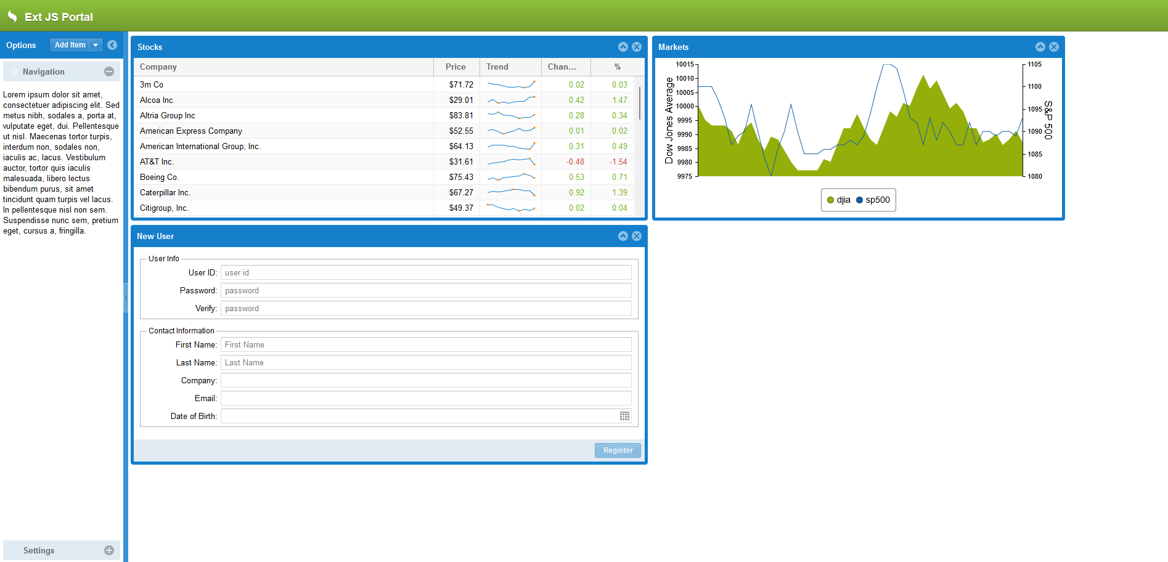
Task: Click the $71.72 price cell
Action: pos(457,84)
